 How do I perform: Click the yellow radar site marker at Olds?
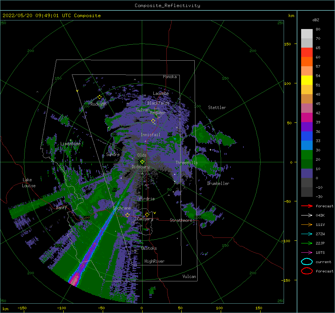[142, 162]
